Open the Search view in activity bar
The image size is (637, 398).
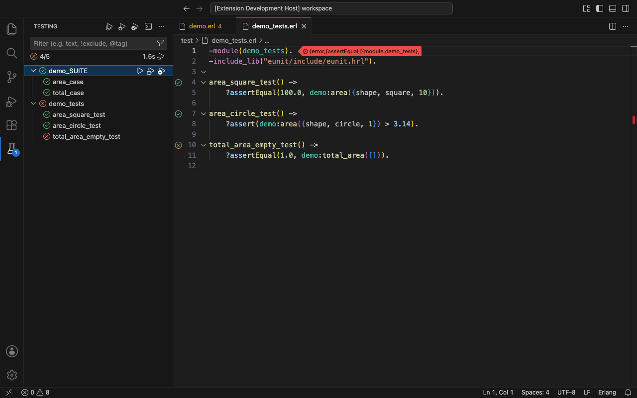[11, 53]
